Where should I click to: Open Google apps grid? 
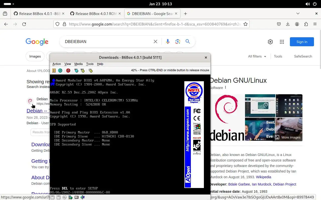click(x=282, y=42)
